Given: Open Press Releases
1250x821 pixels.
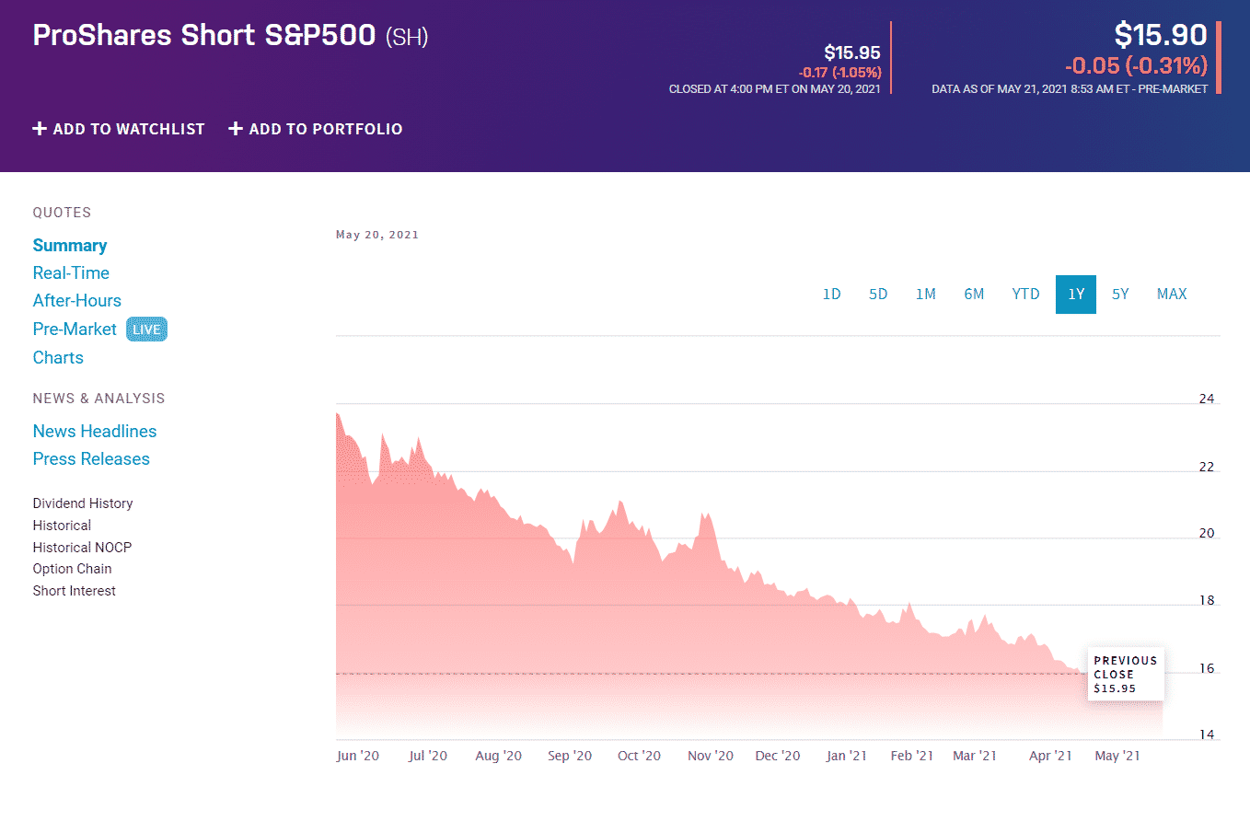Looking at the screenshot, I should coord(91,459).
